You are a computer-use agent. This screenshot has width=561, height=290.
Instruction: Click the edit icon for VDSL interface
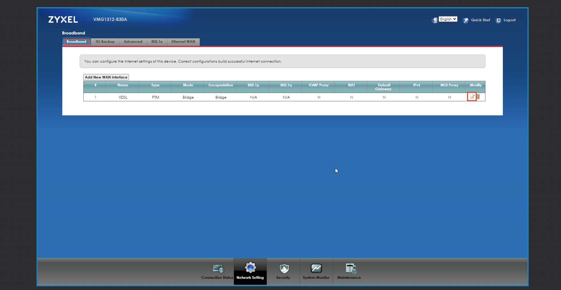[472, 97]
